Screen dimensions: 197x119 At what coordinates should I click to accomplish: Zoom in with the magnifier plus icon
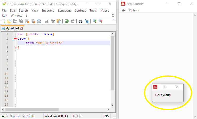tap(94, 21)
